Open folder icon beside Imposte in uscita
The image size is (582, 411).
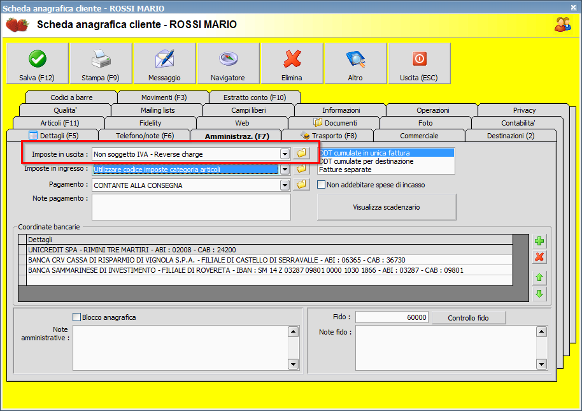point(301,154)
